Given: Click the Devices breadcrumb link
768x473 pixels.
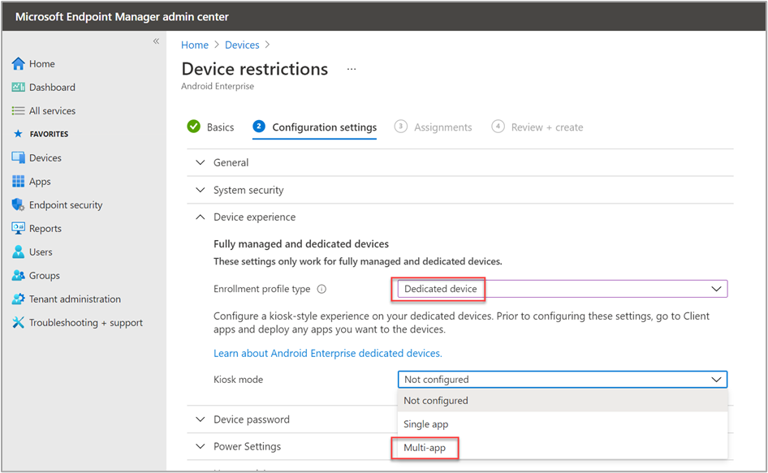Looking at the screenshot, I should (242, 45).
